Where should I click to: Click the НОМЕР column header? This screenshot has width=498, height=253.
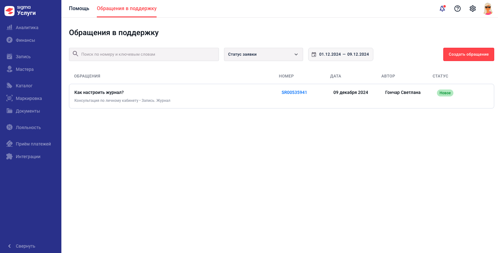286,76
